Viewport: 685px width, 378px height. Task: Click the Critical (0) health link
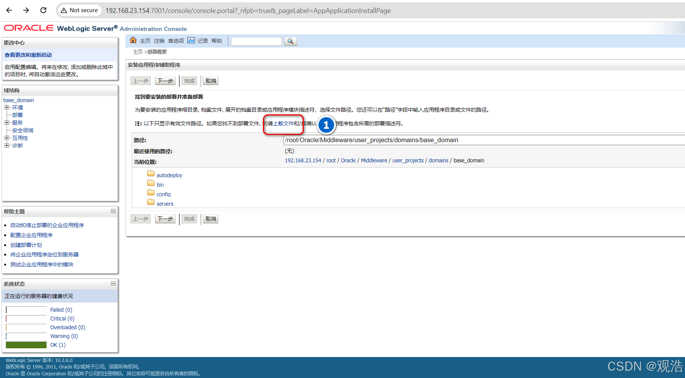point(62,319)
